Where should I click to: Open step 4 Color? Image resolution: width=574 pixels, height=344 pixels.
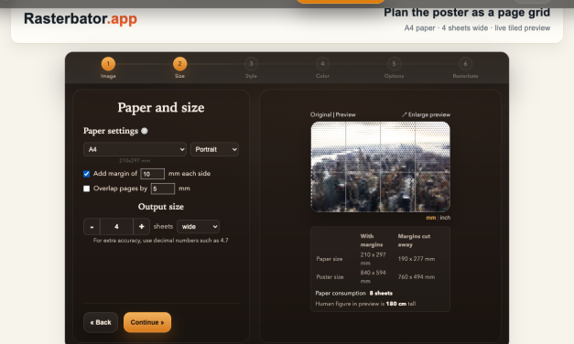[x=322, y=64]
